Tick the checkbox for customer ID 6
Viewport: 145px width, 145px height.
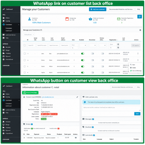point(25,60)
